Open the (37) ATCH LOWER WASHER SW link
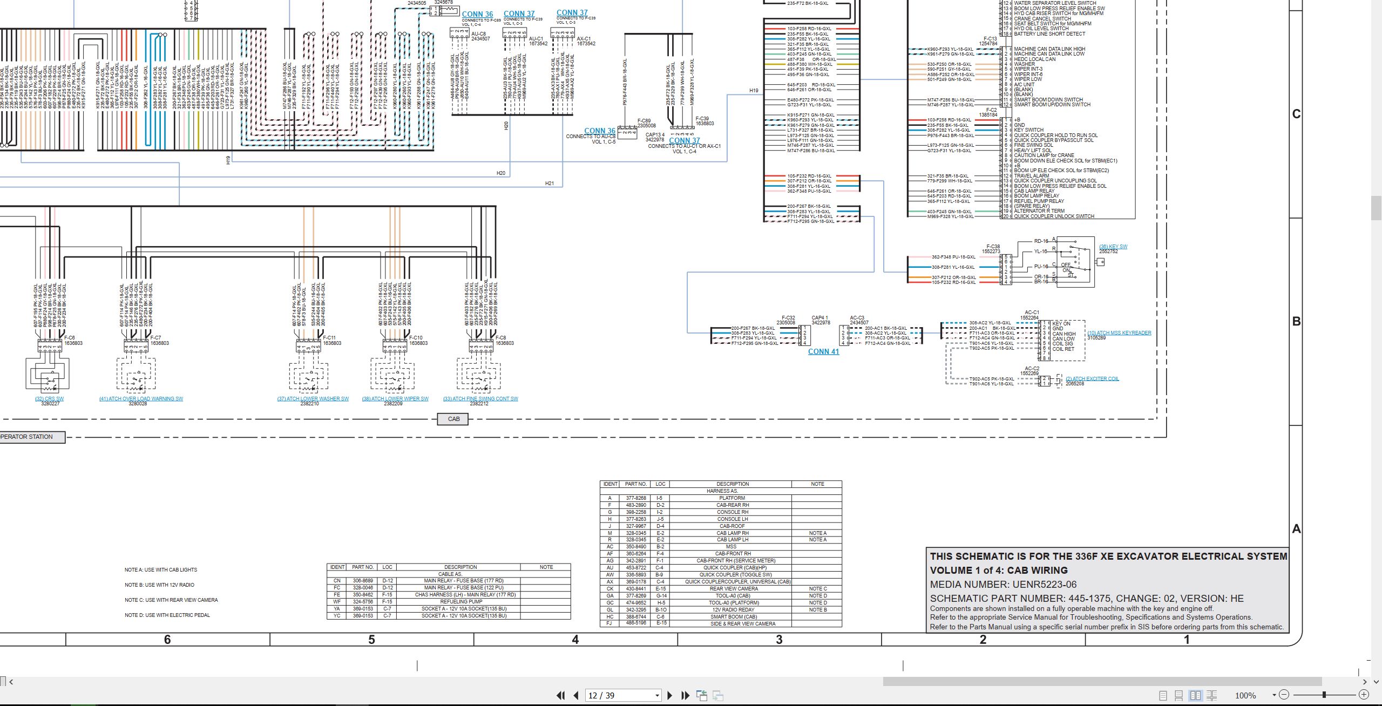This screenshot has width=1382, height=706. click(x=313, y=399)
